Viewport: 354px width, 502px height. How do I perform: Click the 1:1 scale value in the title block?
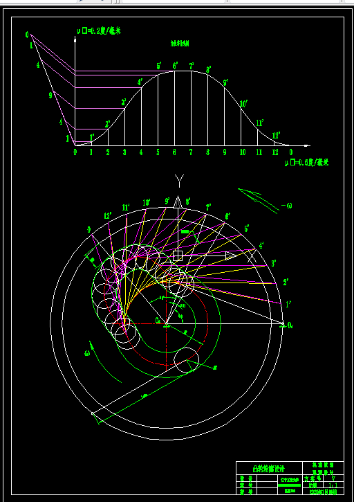(x=333, y=485)
